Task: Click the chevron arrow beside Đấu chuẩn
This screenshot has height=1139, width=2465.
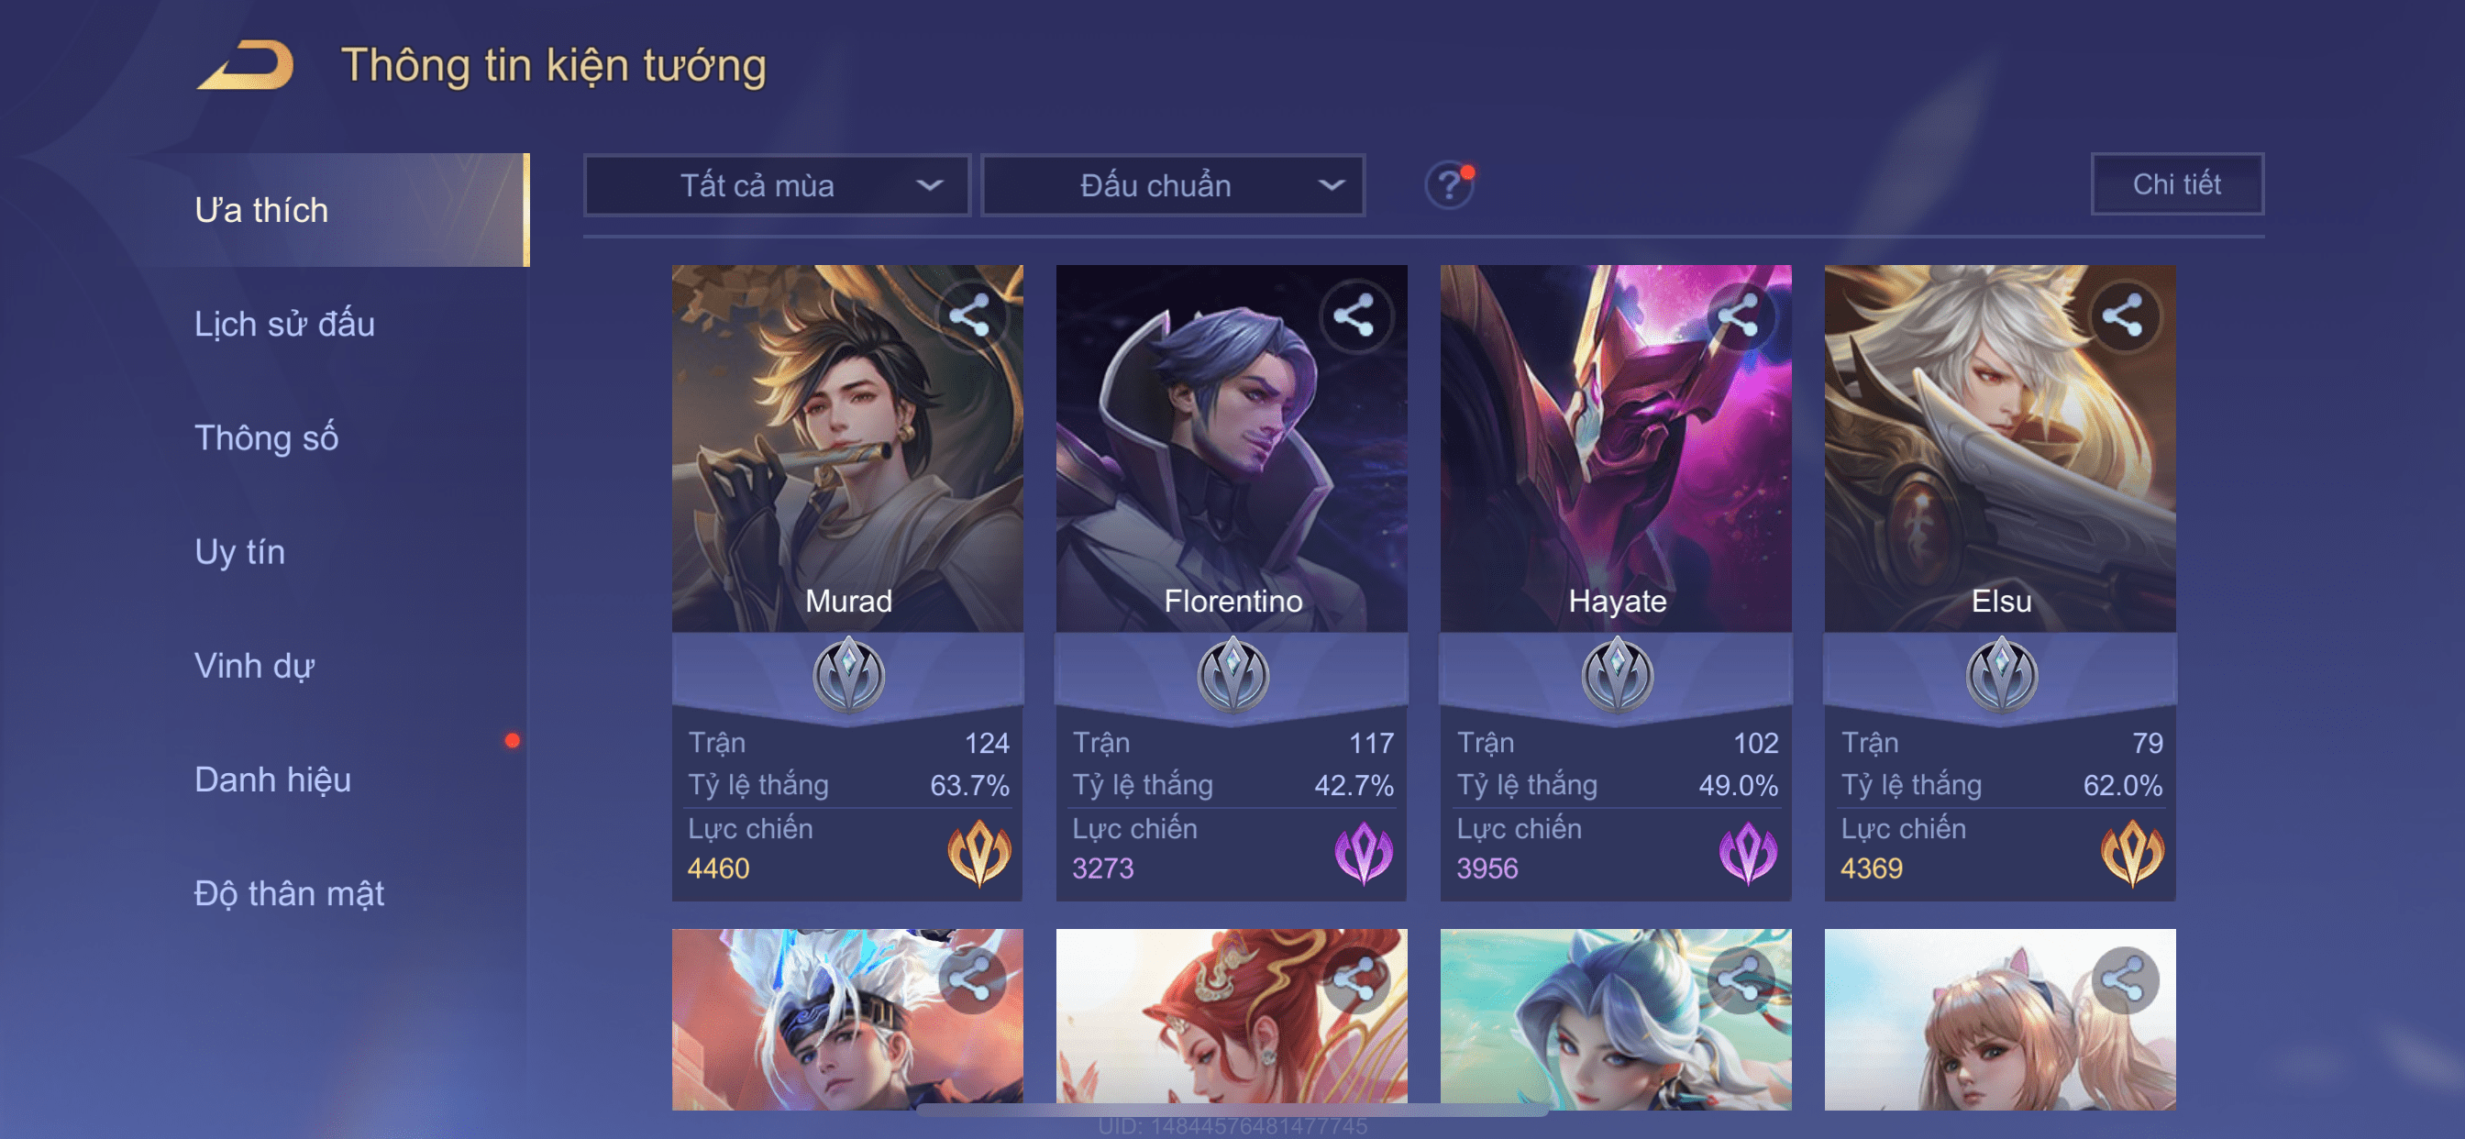Action: click(1331, 184)
